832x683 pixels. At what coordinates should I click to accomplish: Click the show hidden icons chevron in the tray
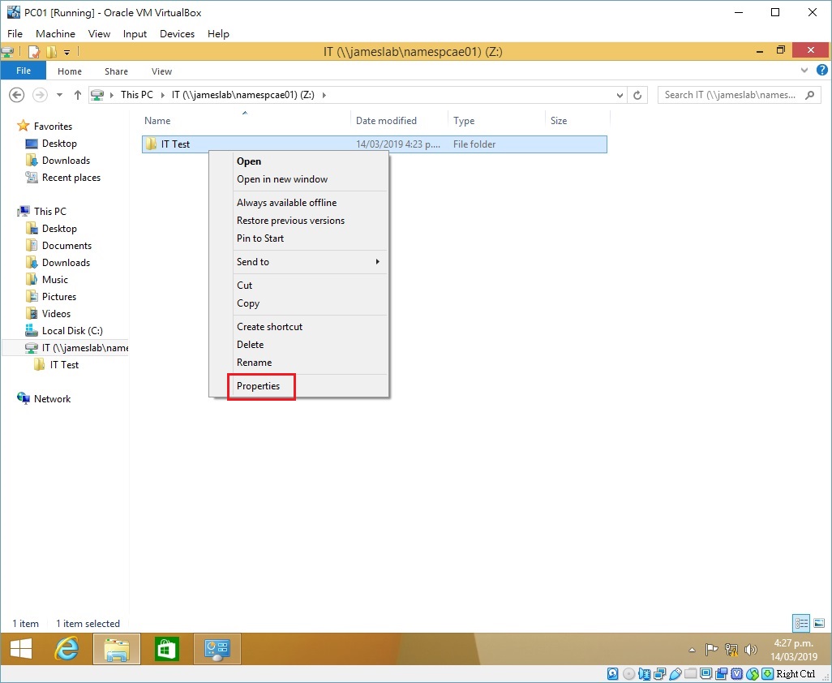coord(692,650)
